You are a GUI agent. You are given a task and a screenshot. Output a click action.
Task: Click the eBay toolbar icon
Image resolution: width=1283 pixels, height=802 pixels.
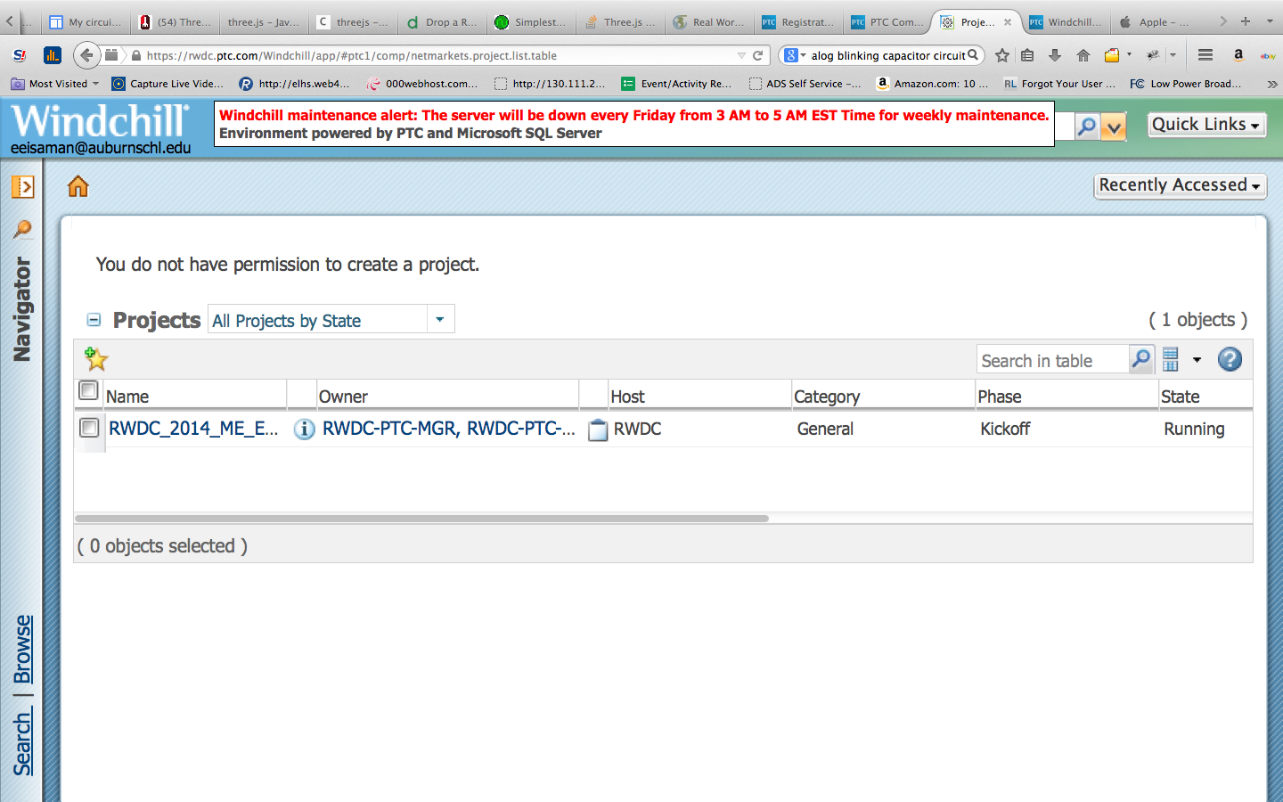tap(1268, 56)
